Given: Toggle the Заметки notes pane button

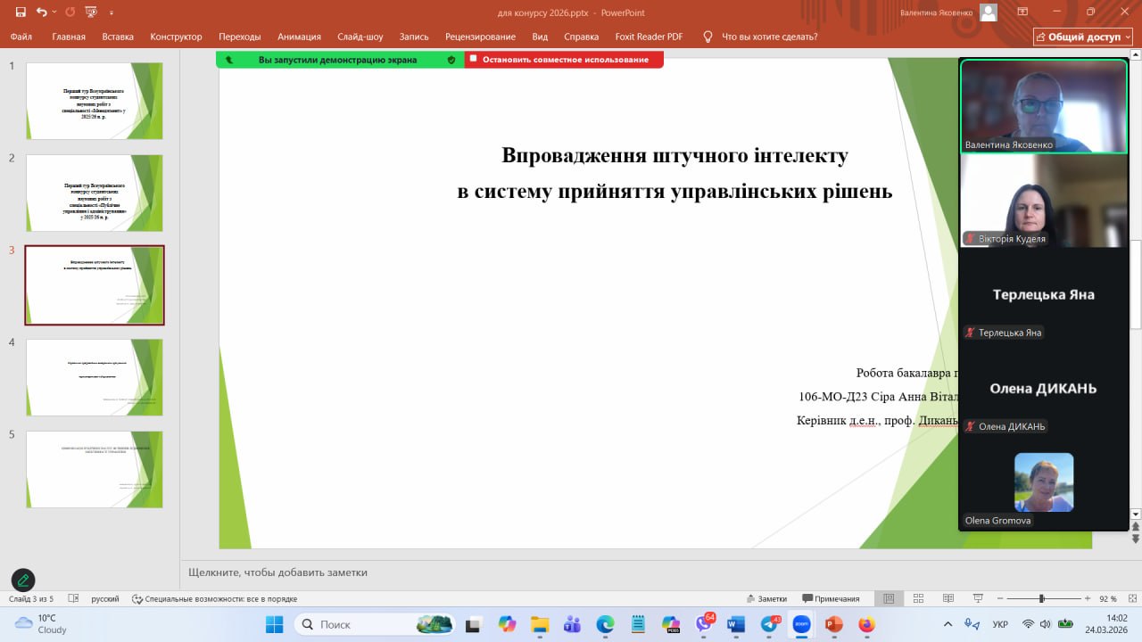Looking at the screenshot, I should tap(766, 598).
